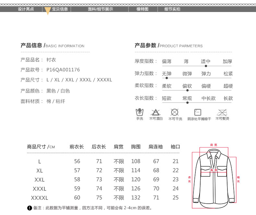This screenshot has width=256, height=215.
Task: Click the XXXXL row label in size table
Action: (x=40, y=197)
